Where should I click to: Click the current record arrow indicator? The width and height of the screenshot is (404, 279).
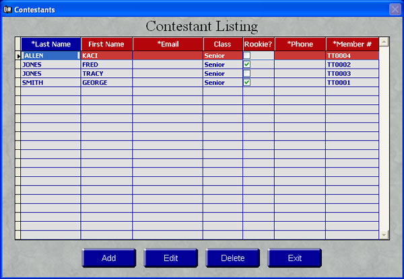coord(18,56)
